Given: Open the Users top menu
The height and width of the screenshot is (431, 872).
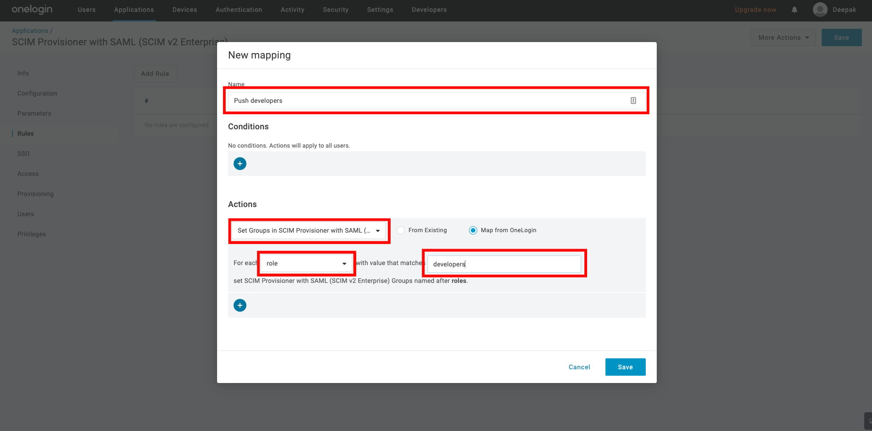Looking at the screenshot, I should pos(87,10).
